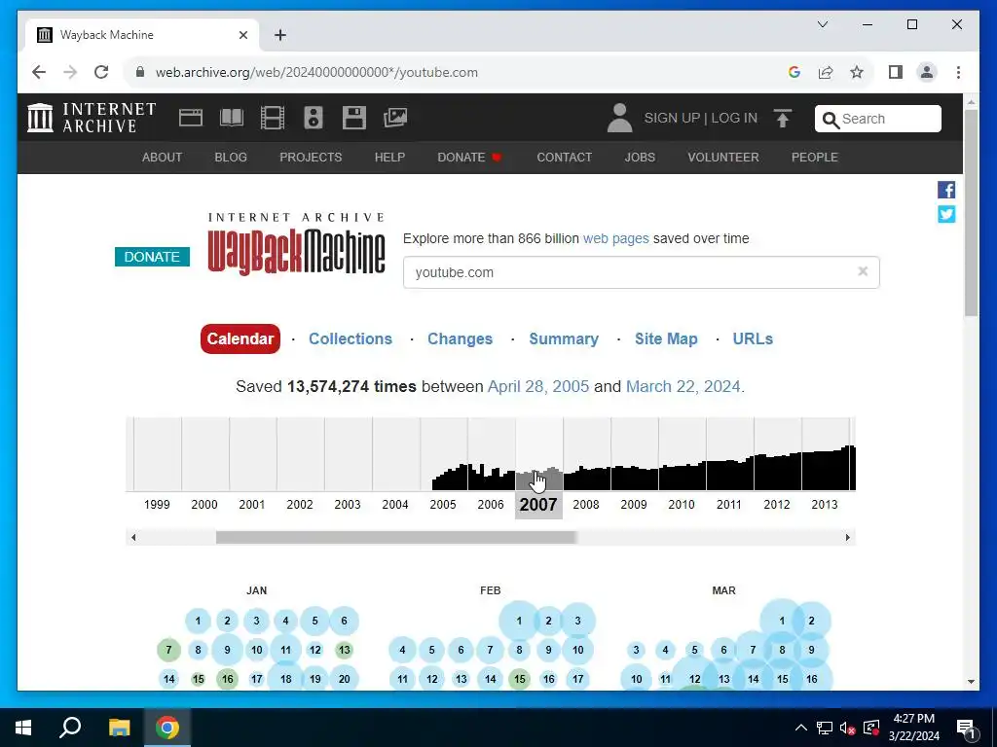The image size is (997, 747).
Task: Select year 2008 on the timeline
Action: 585,505
